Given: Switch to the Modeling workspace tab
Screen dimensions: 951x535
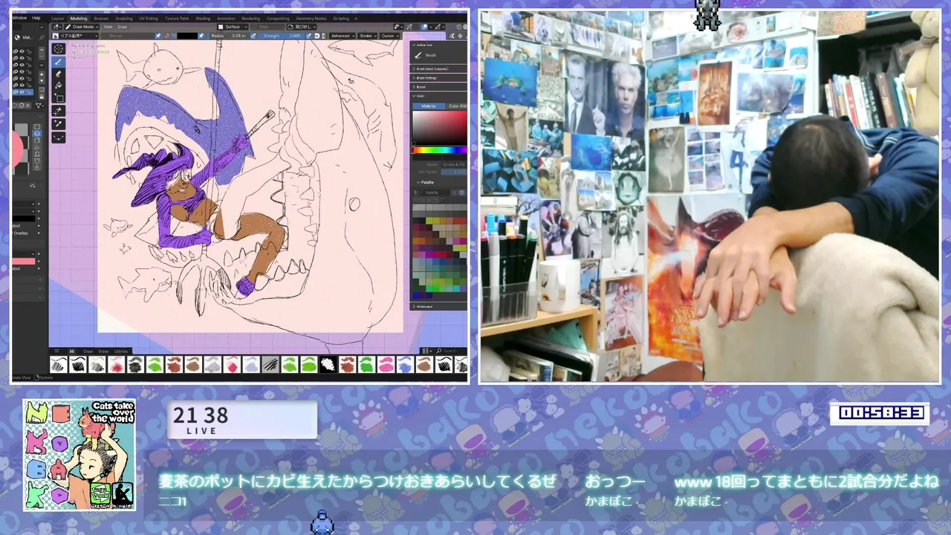Looking at the screenshot, I should click(x=79, y=19).
